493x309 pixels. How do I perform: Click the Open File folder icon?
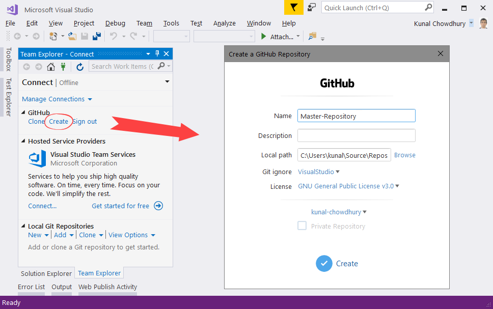pyautogui.click(x=72, y=37)
